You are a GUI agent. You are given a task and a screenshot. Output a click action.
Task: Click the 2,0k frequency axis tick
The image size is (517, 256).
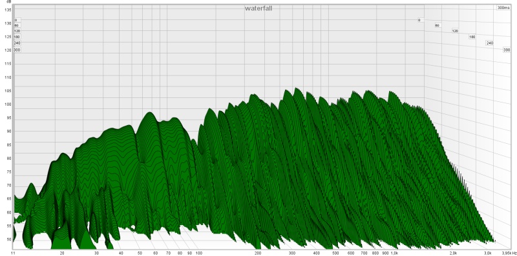click(x=453, y=253)
